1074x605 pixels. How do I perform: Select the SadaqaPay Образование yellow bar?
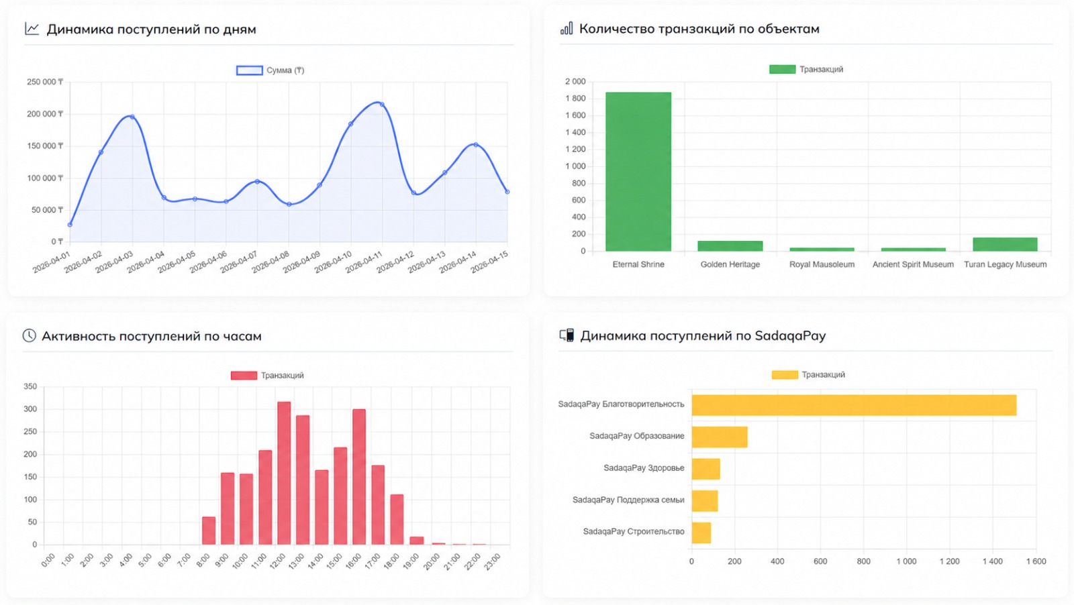[x=720, y=437]
